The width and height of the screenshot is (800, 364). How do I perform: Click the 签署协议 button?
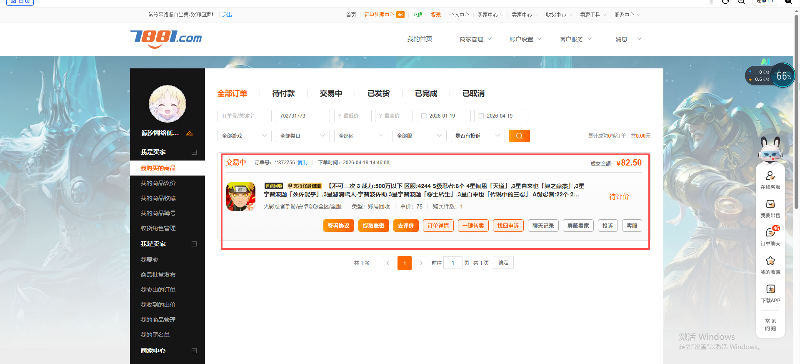pos(339,226)
